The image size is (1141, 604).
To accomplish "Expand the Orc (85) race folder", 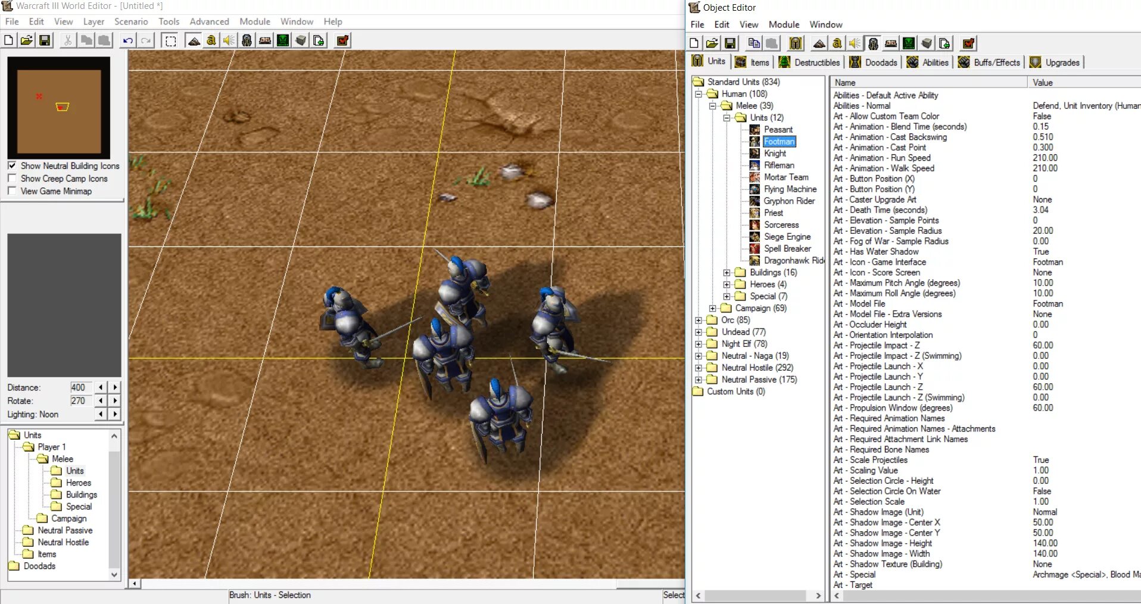I will pyautogui.click(x=699, y=320).
